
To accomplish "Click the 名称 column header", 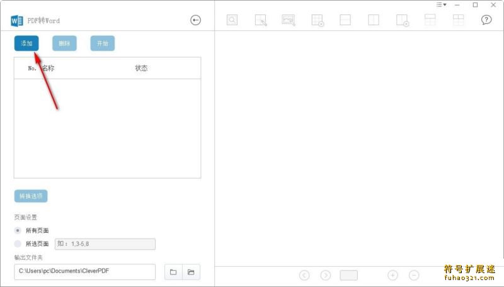I will point(48,68).
